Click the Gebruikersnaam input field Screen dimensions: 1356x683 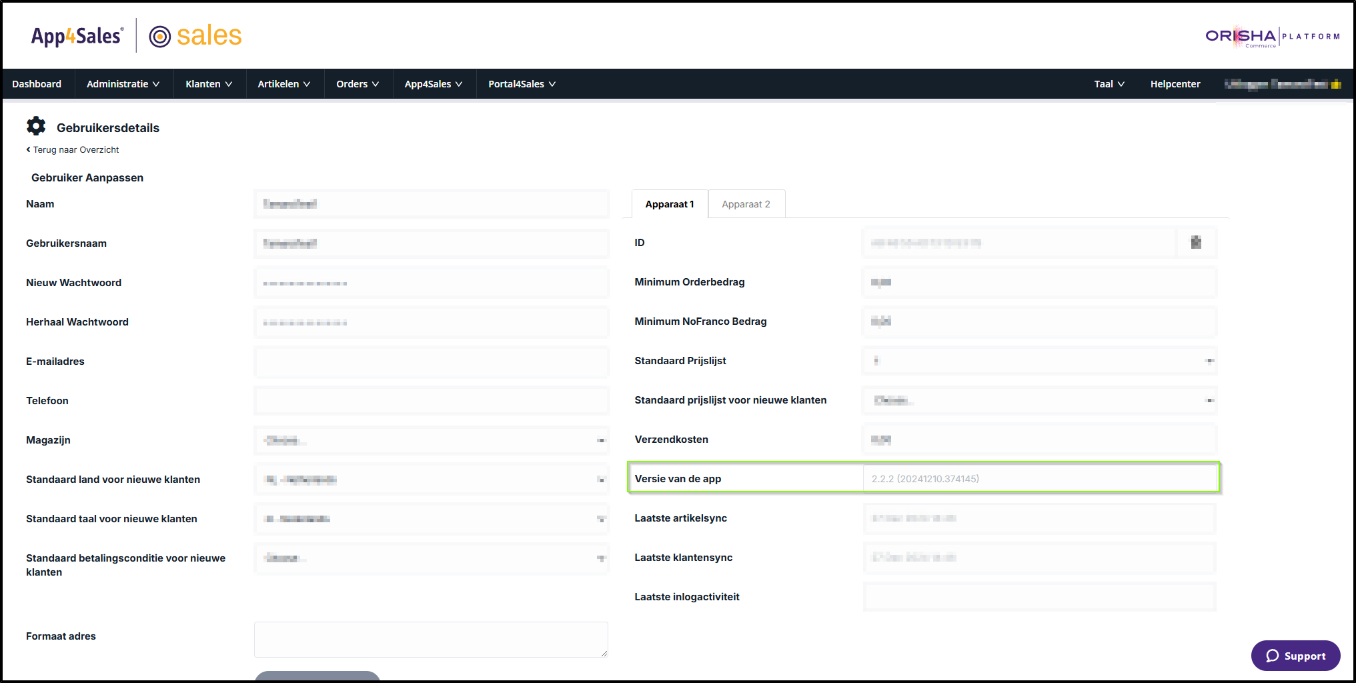pyautogui.click(x=432, y=243)
